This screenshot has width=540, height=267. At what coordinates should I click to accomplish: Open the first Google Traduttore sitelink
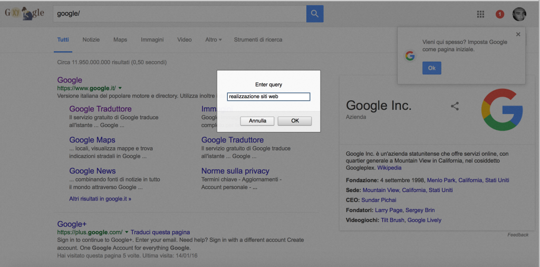(100, 109)
